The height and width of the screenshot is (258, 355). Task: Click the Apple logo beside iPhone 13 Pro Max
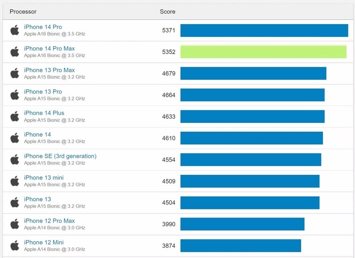coord(15,73)
